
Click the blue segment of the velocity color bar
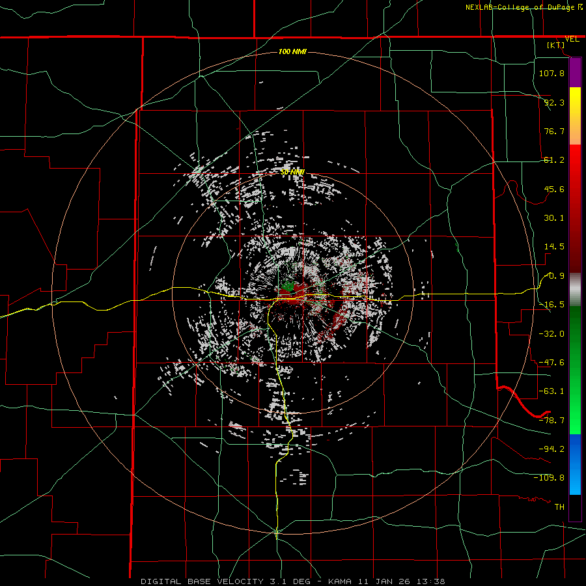pyautogui.click(x=575, y=464)
